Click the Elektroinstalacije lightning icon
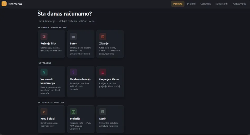Screen dimensions: 250x135 [x=73, y=72]
